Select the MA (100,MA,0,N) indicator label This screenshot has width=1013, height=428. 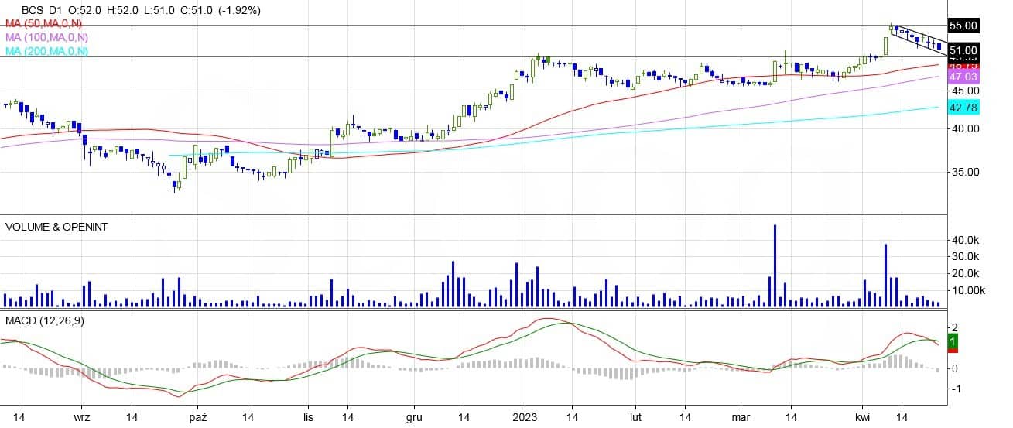pyautogui.click(x=46, y=37)
